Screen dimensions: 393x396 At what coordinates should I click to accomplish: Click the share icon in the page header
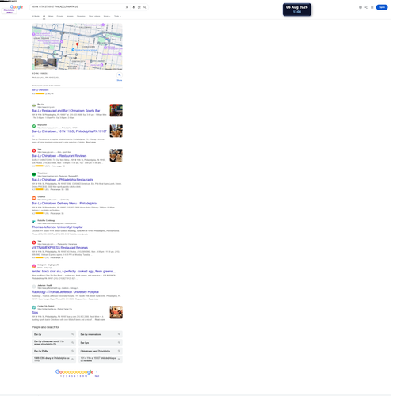coord(366,7)
